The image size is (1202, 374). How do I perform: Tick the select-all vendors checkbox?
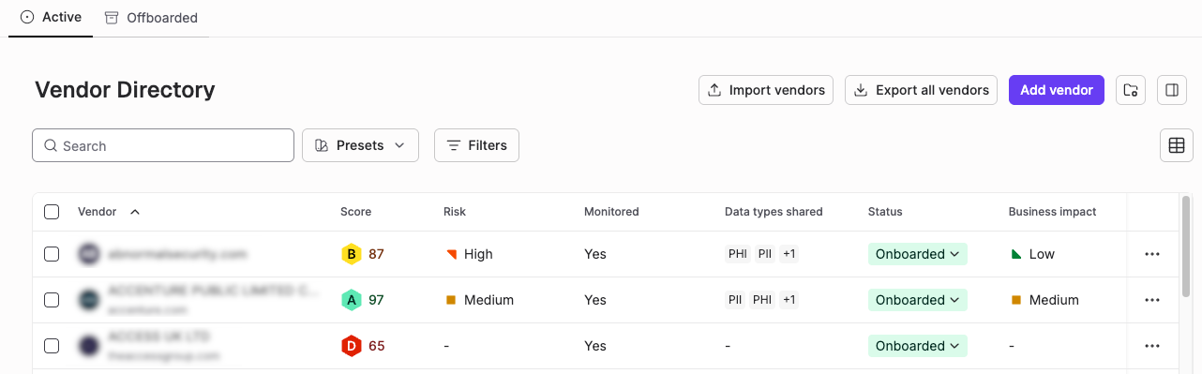(x=52, y=212)
